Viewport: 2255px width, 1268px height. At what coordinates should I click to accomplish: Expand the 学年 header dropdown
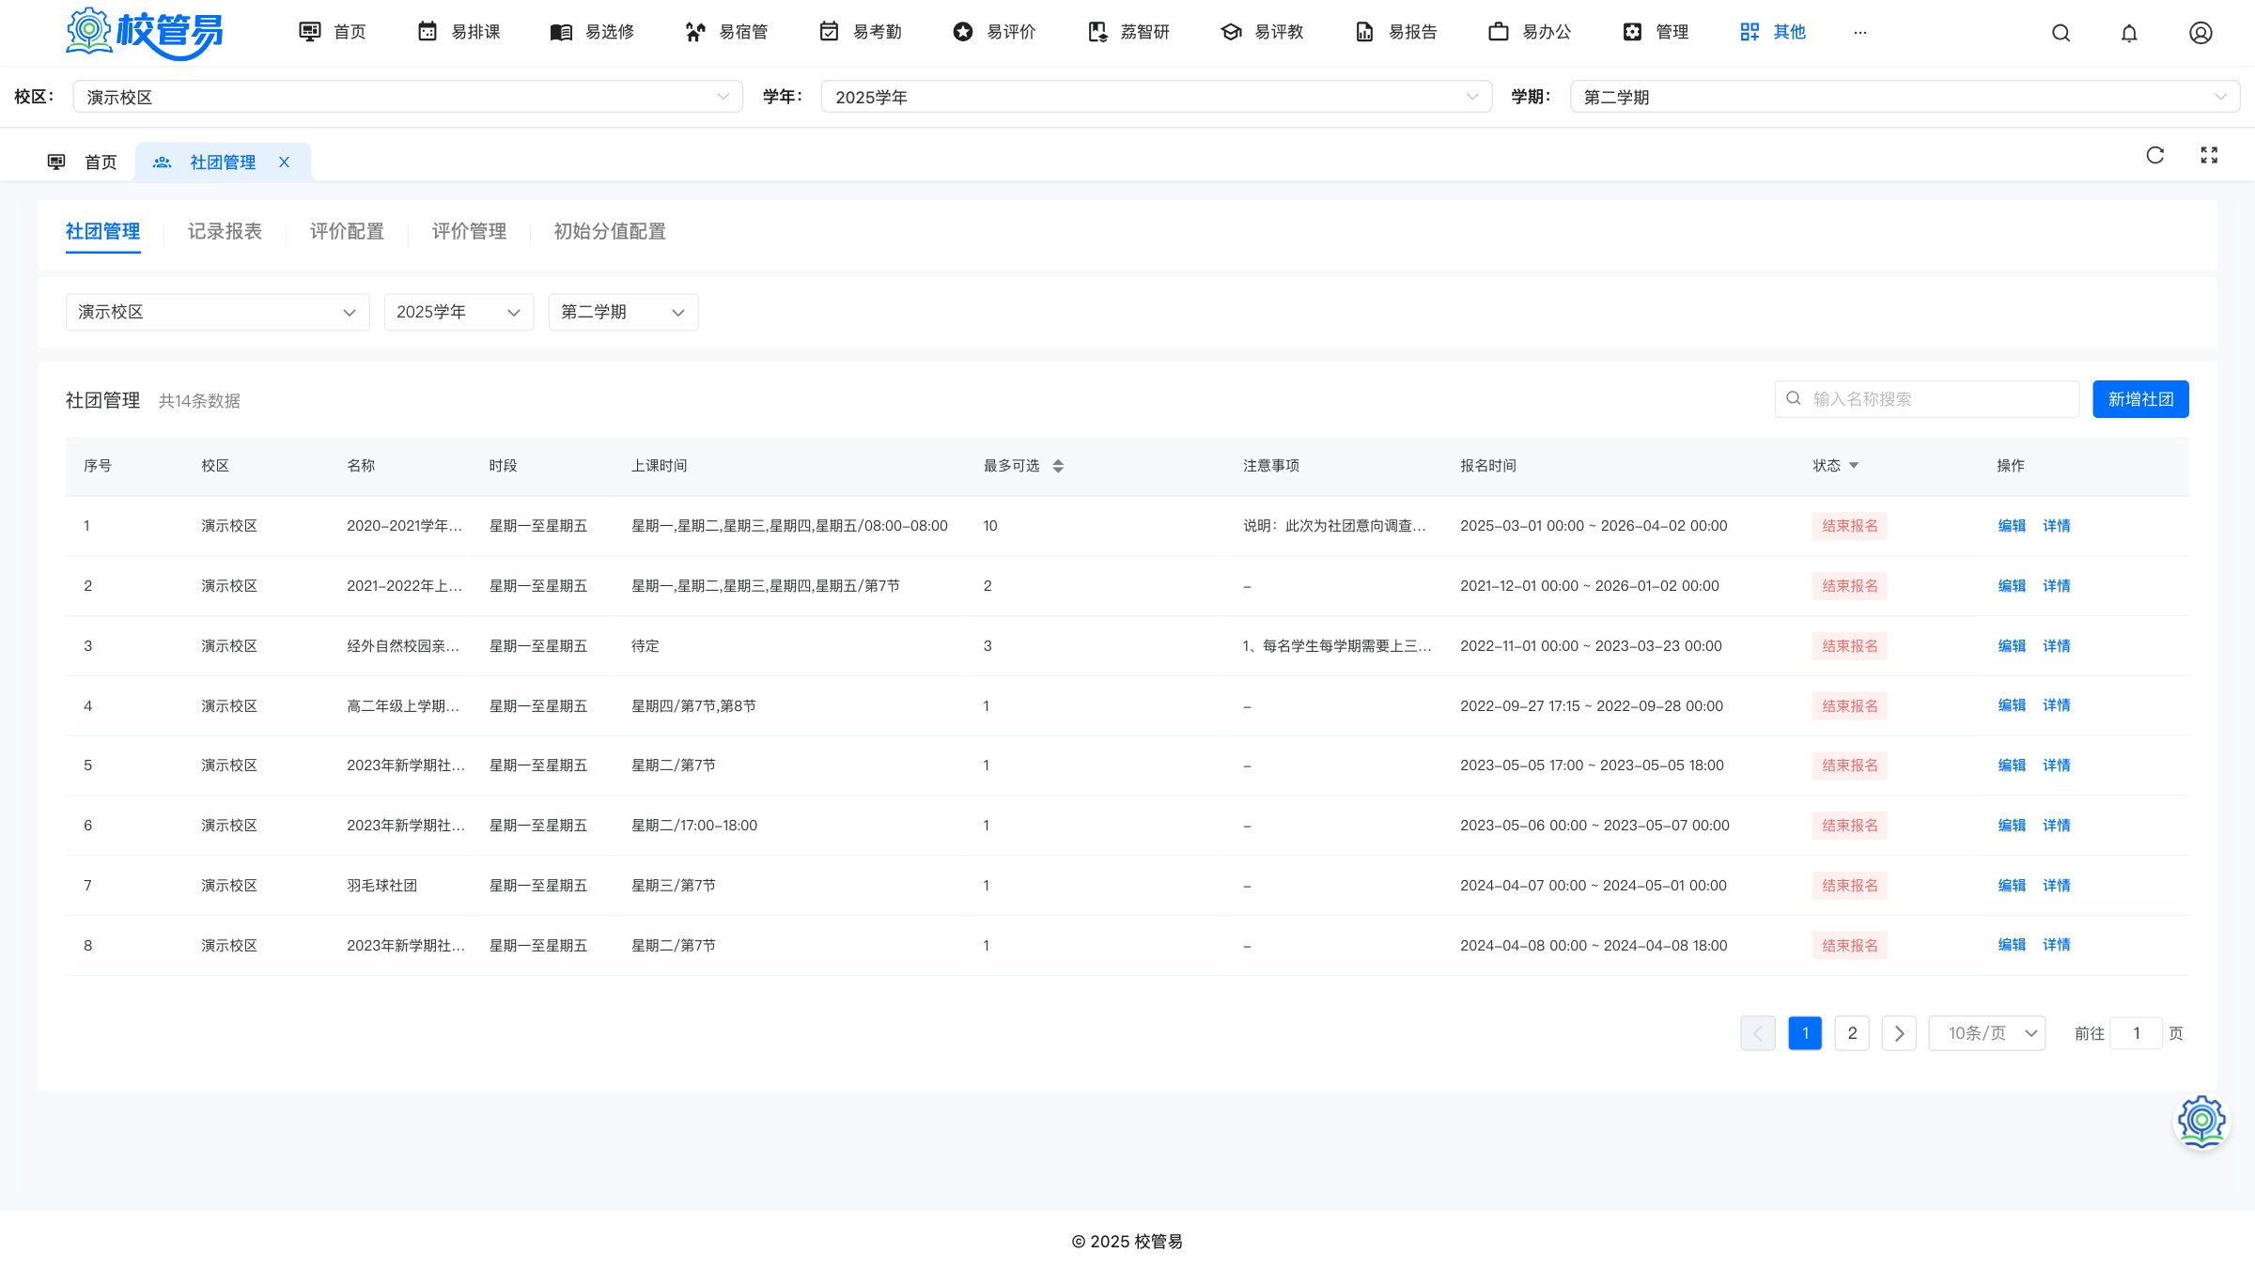pyautogui.click(x=1156, y=97)
